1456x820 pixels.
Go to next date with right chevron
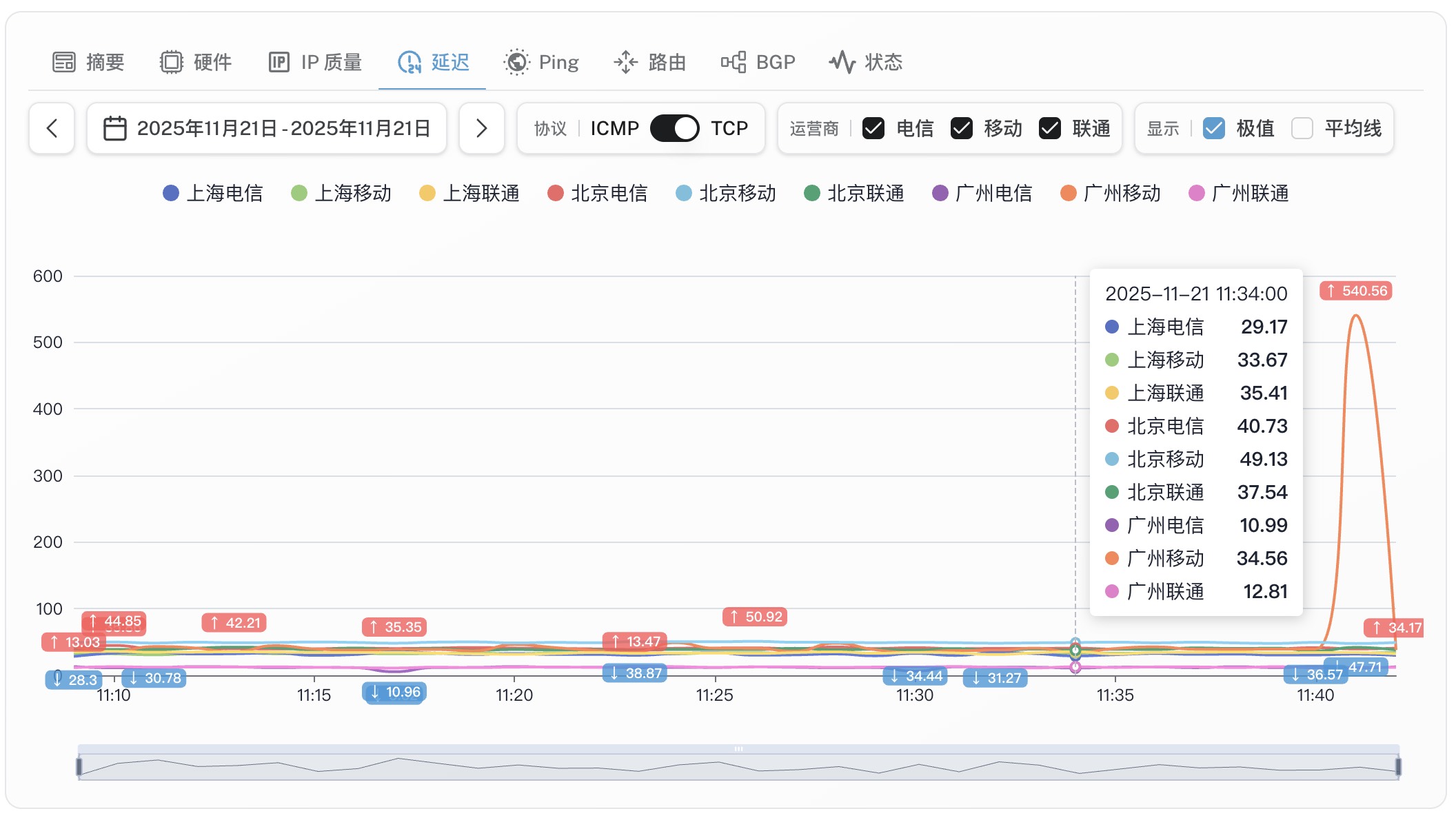482,129
